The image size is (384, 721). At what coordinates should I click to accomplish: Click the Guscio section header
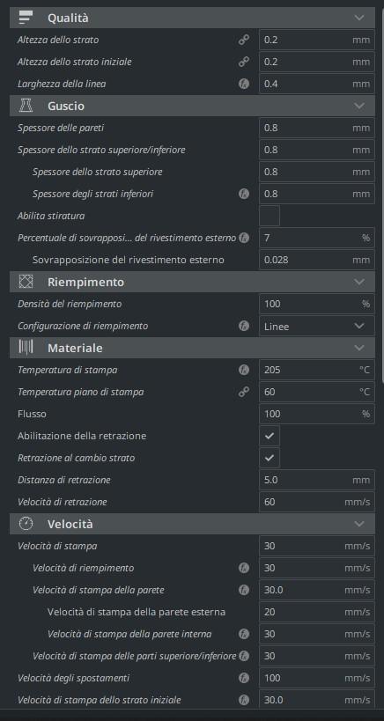[192, 106]
